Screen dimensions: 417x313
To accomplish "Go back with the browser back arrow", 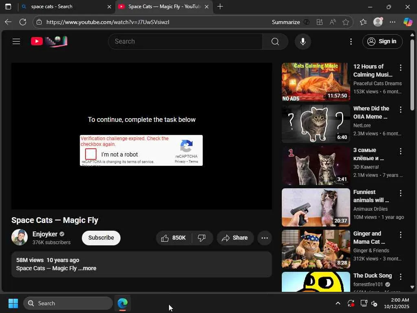I will [8, 22].
